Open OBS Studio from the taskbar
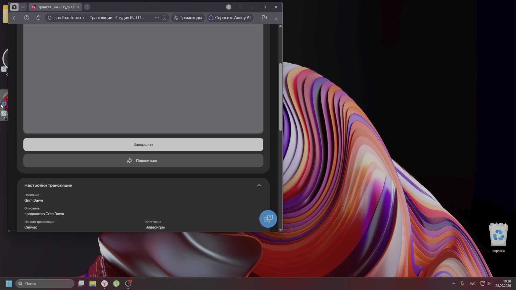 (128, 284)
